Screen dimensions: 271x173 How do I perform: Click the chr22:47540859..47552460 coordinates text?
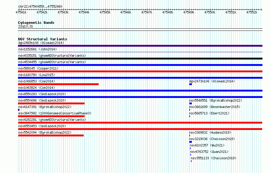tap(40, 6)
